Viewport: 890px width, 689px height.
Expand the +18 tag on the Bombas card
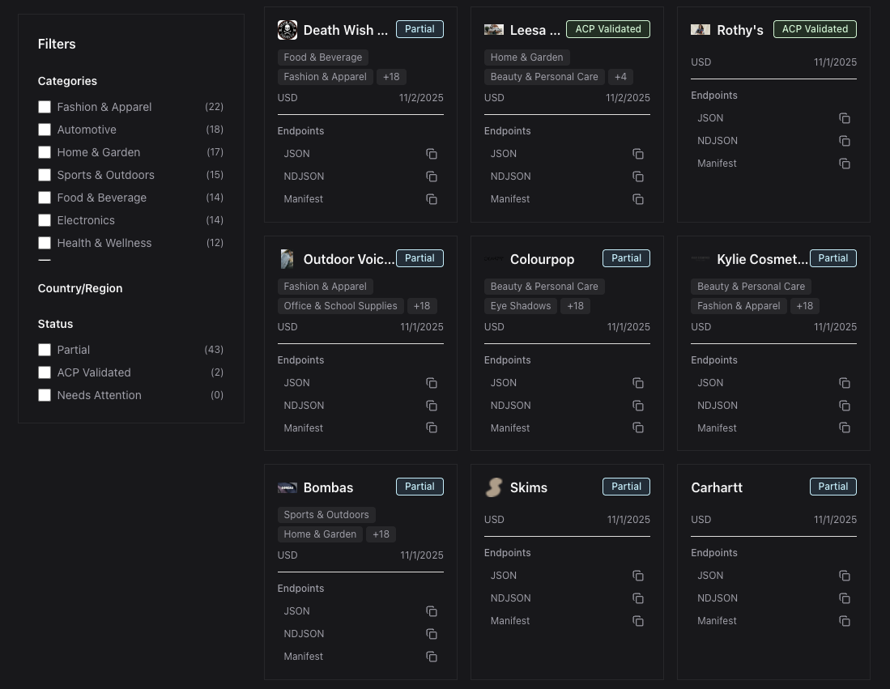click(381, 534)
